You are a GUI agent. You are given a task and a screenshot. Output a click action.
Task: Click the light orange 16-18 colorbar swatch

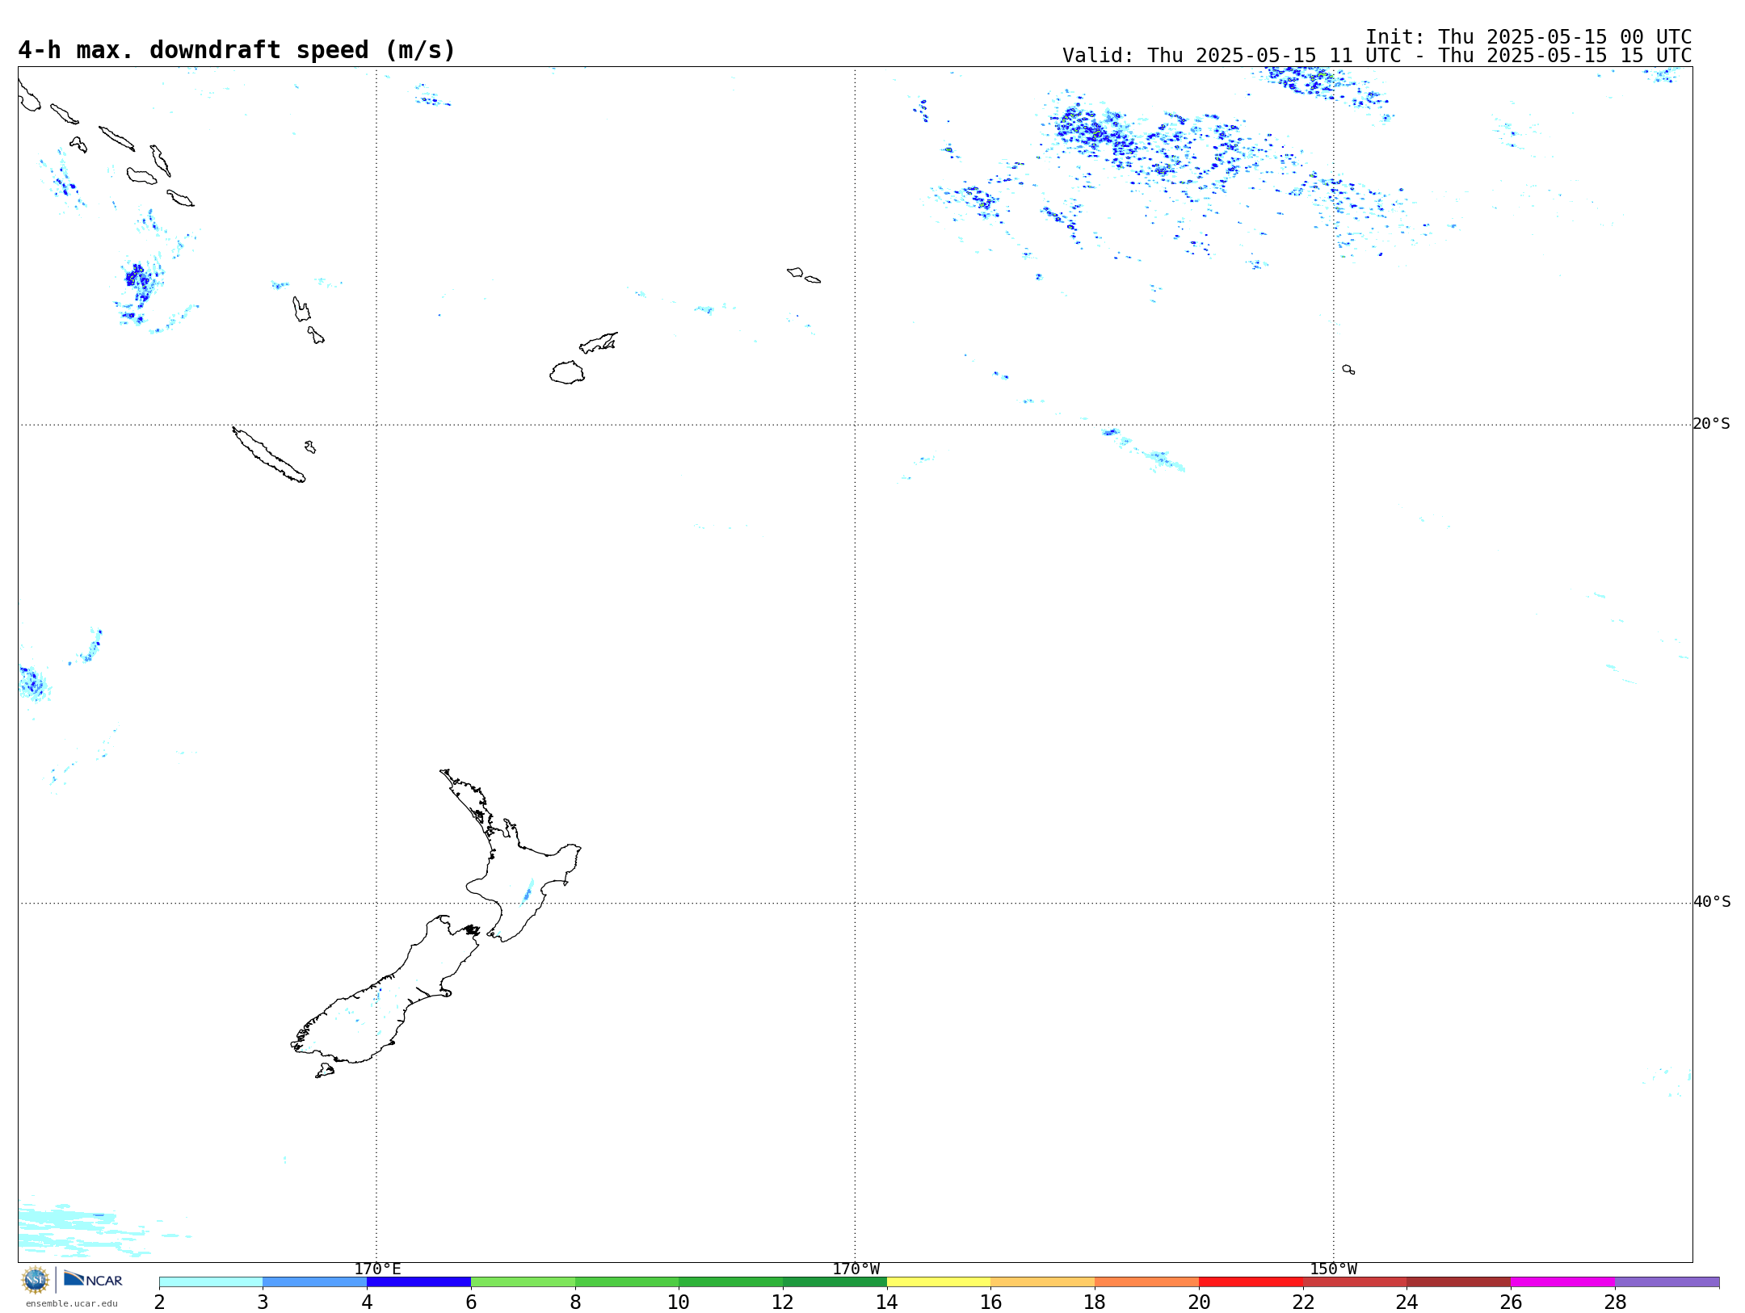(1043, 1282)
